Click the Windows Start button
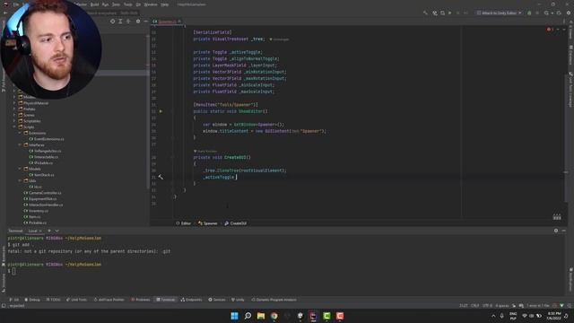The width and height of the screenshot is (574, 323). point(234,316)
